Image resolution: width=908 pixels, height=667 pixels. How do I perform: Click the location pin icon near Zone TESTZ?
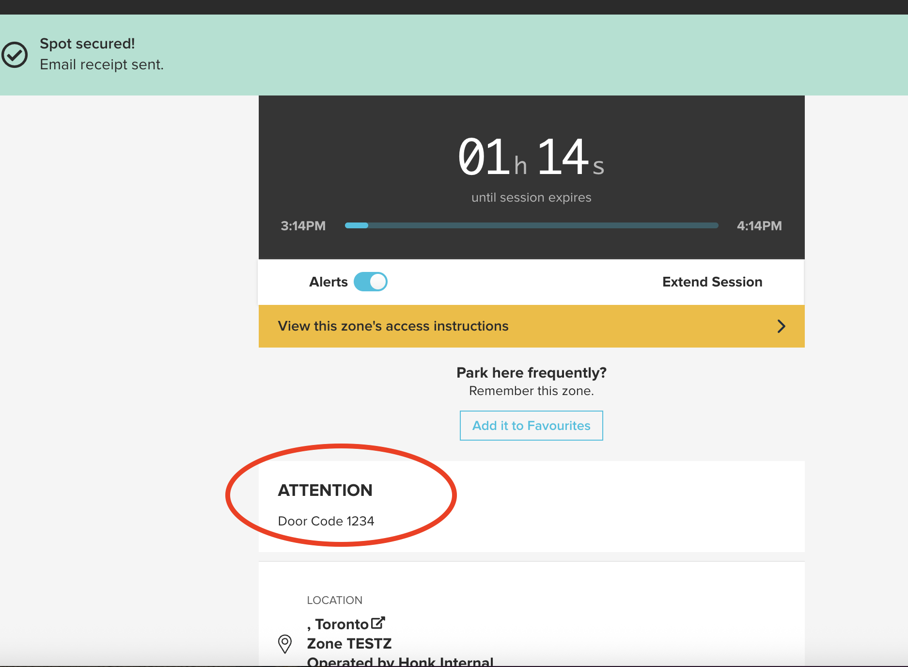pos(285,644)
